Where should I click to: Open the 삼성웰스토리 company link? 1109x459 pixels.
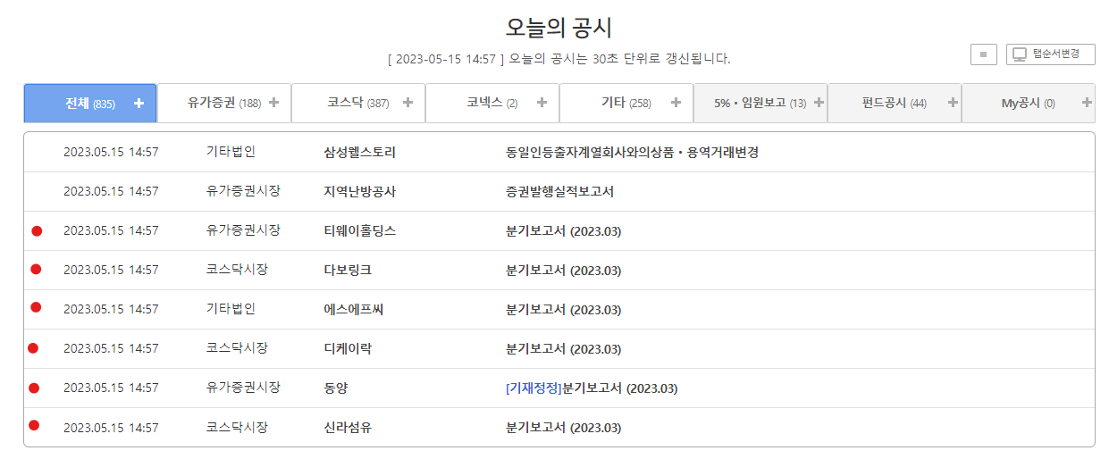pyautogui.click(x=359, y=153)
